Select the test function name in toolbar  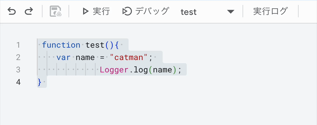(188, 12)
